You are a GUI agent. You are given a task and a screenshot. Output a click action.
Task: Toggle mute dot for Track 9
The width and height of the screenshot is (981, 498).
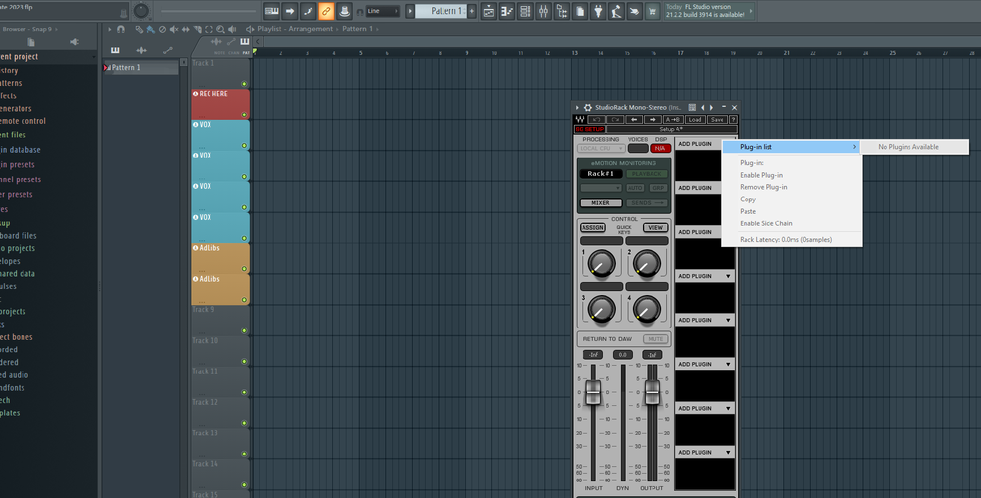(x=245, y=331)
